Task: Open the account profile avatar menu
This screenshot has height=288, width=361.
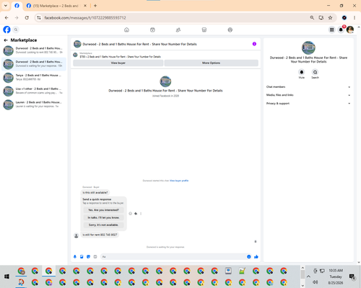Action: coord(350,30)
